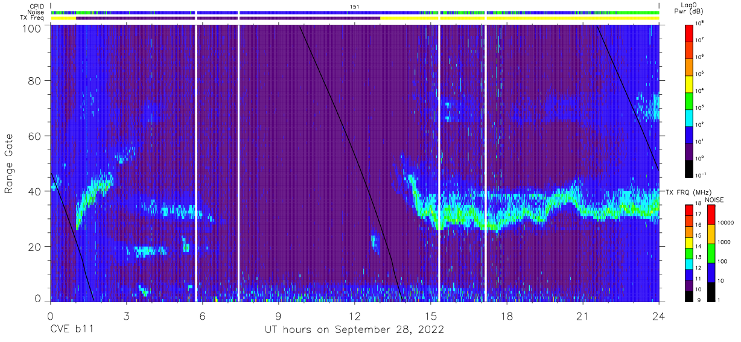Click the Noise indicator strip above the plot
This screenshot has width=741, height=342.
coord(355,12)
